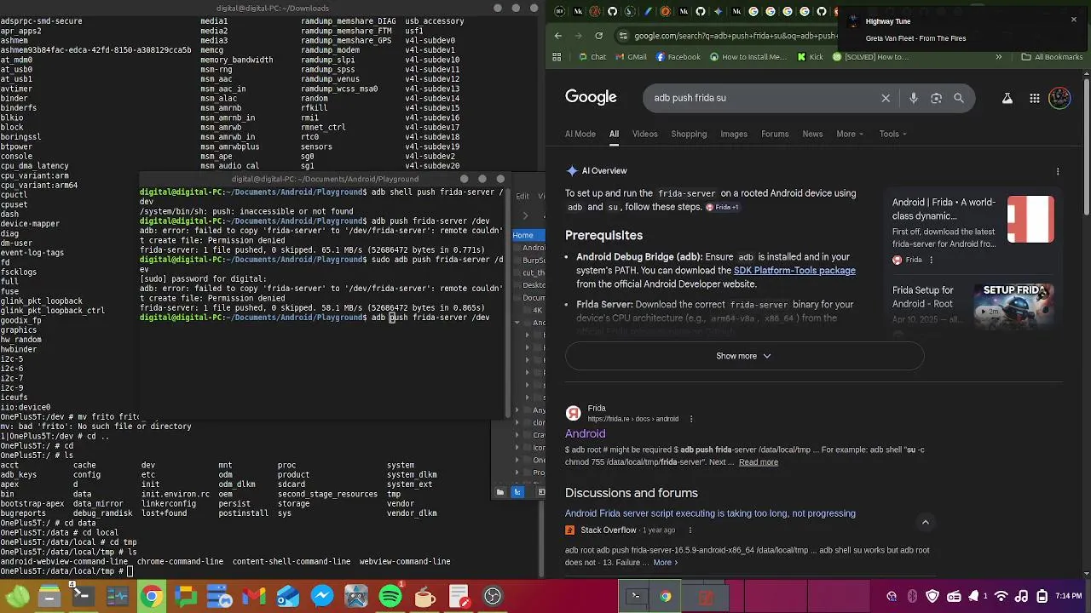Image resolution: width=1091 pixels, height=613 pixels.
Task: Open Google Search Labs flask icon
Action: tap(1007, 98)
